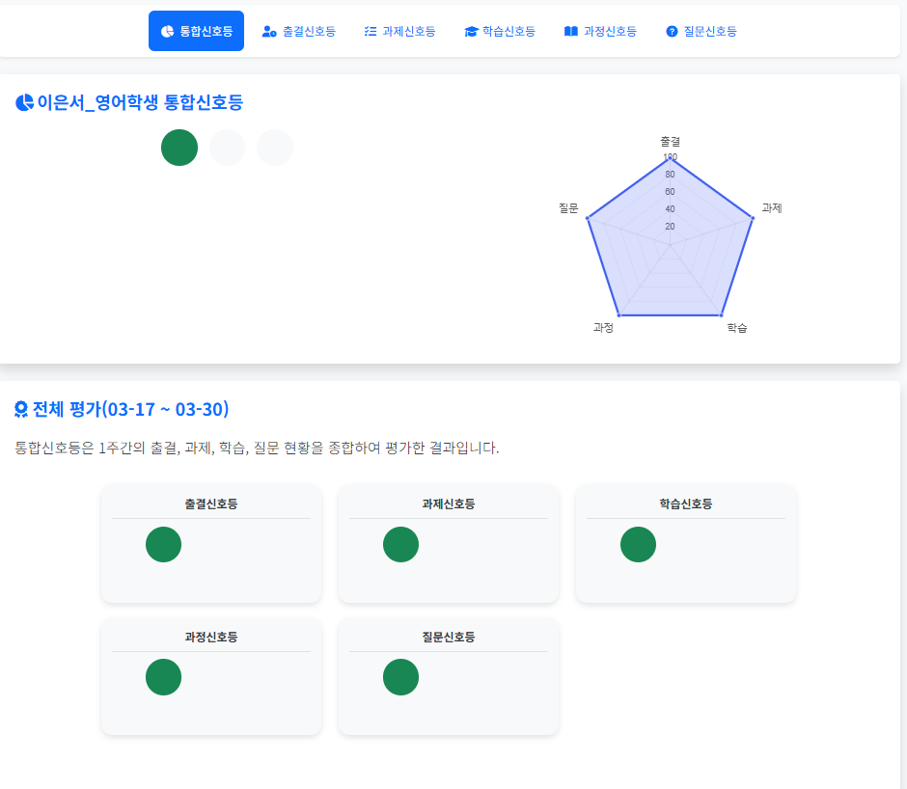Image resolution: width=907 pixels, height=789 pixels.
Task: Click the 과정신호등 card title
Action: point(211,637)
